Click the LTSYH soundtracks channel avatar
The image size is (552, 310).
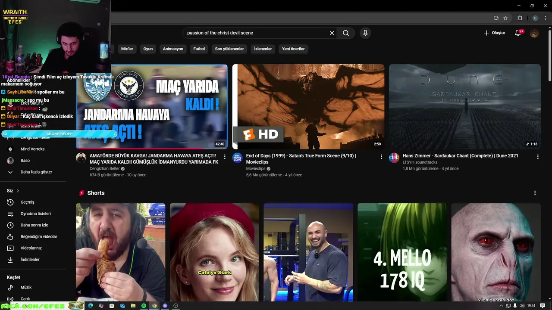394,158
